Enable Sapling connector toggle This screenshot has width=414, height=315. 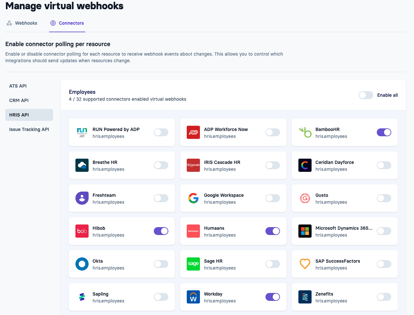[x=161, y=297]
